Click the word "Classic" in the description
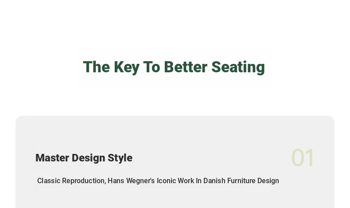Image resolution: width=350 pixels, height=208 pixels. [49, 181]
